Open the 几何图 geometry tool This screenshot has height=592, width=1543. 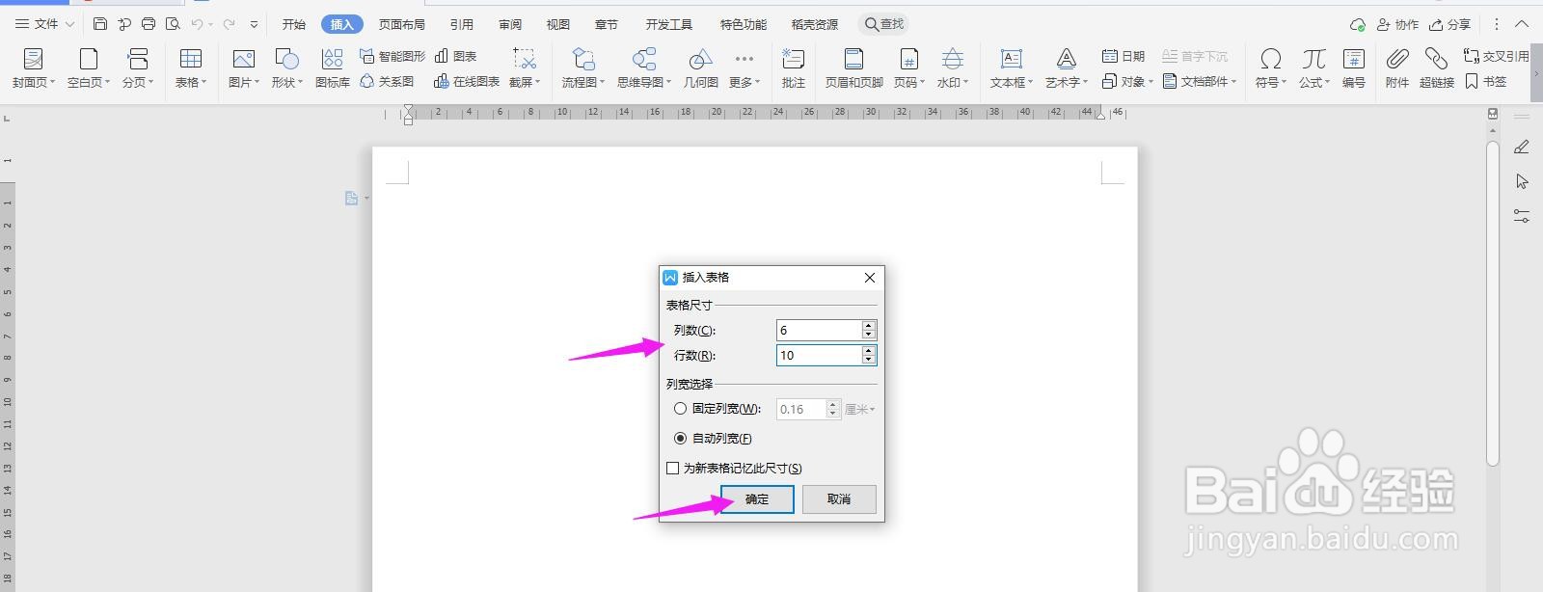coord(700,68)
